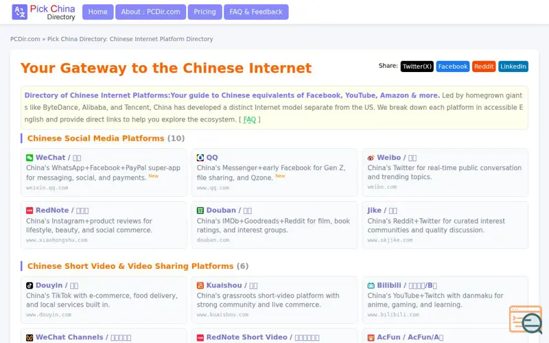The width and height of the screenshot is (549, 343).
Task: Open FAQ & Feedback page
Action: click(x=256, y=12)
